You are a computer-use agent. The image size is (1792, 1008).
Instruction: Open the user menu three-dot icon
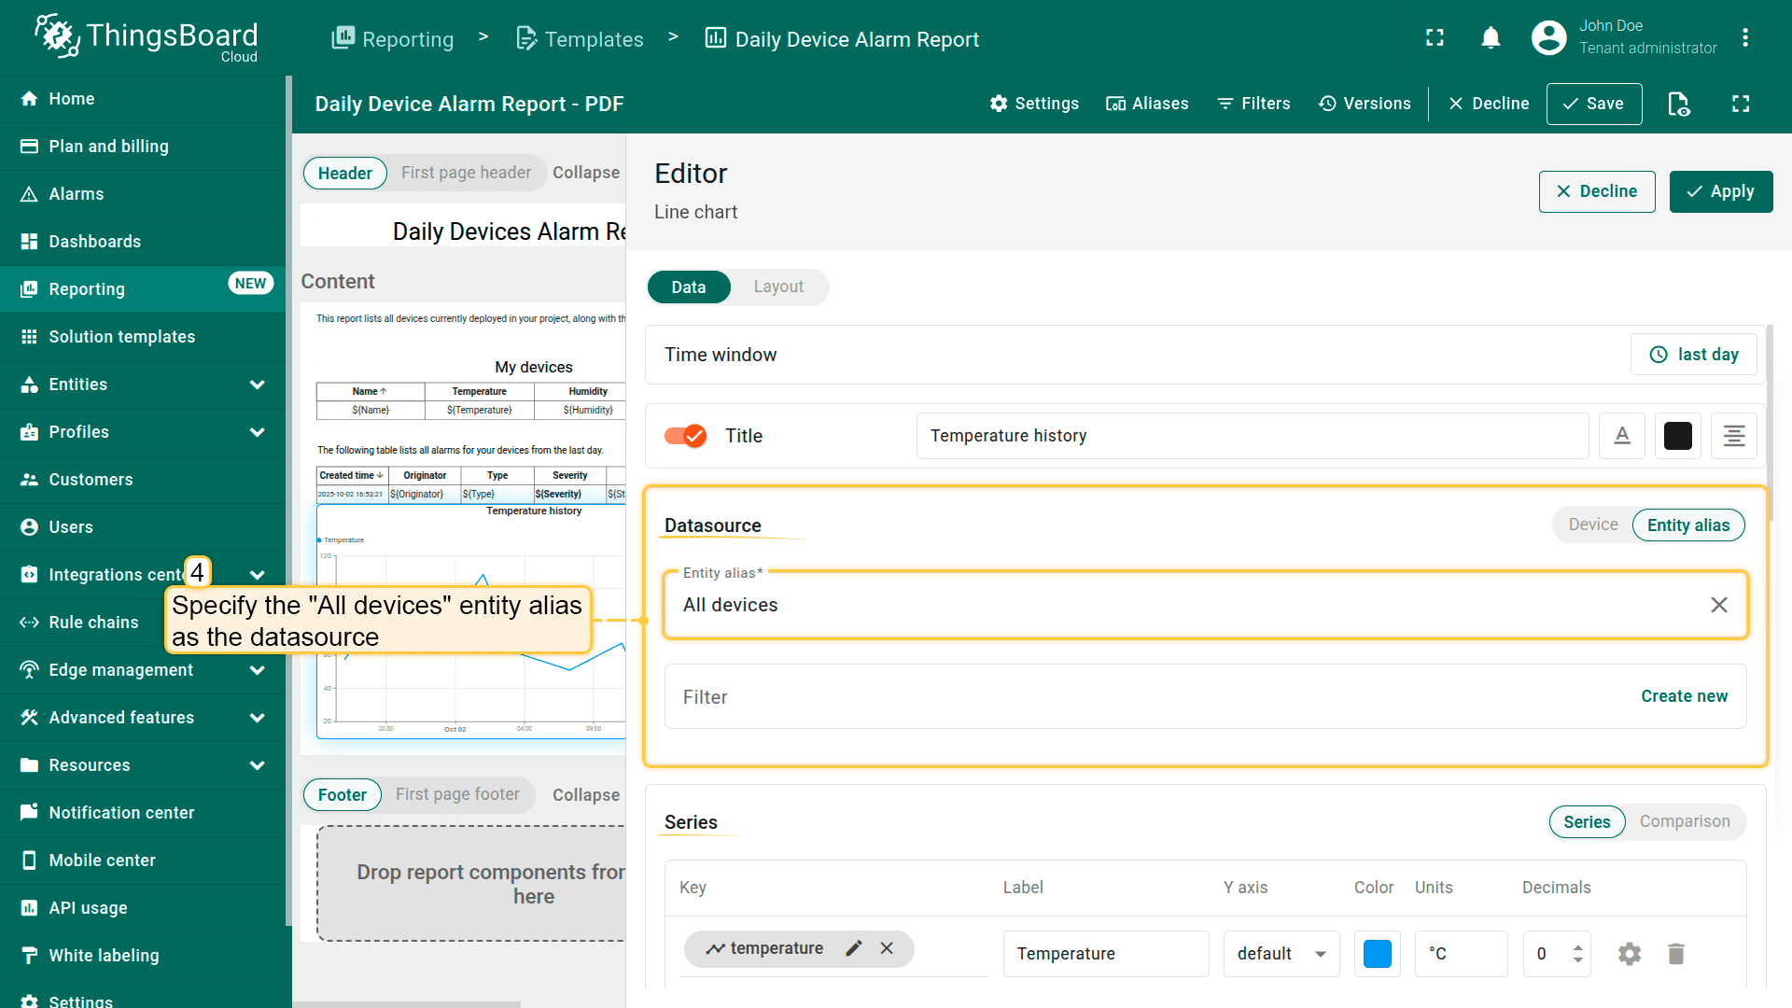[x=1744, y=38]
